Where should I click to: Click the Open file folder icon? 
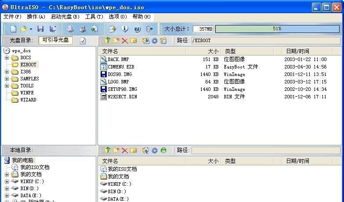(x=23, y=29)
